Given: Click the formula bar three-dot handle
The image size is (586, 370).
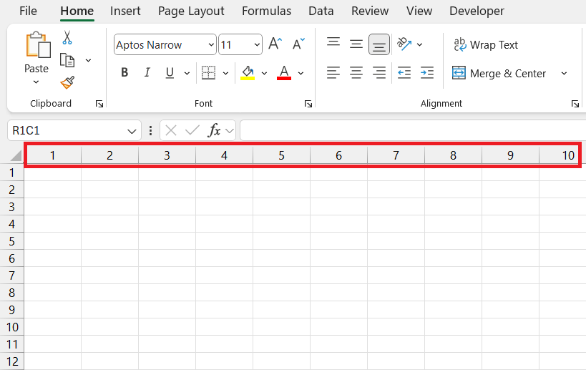Looking at the screenshot, I should 150,130.
